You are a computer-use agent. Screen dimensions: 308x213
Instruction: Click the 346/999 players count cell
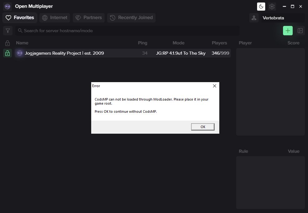(221, 53)
